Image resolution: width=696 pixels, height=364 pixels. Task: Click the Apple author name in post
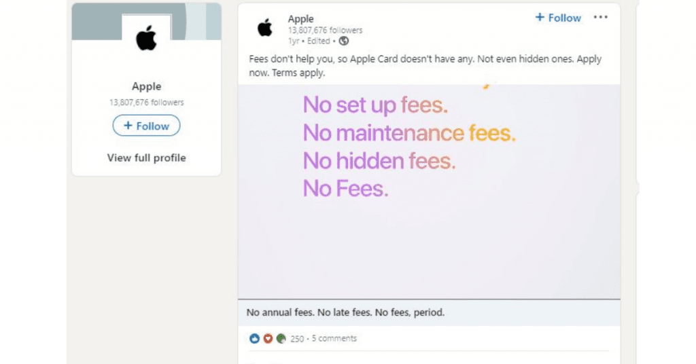[300, 19]
